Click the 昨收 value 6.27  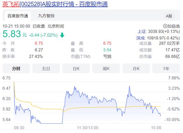[x=39, y=50]
